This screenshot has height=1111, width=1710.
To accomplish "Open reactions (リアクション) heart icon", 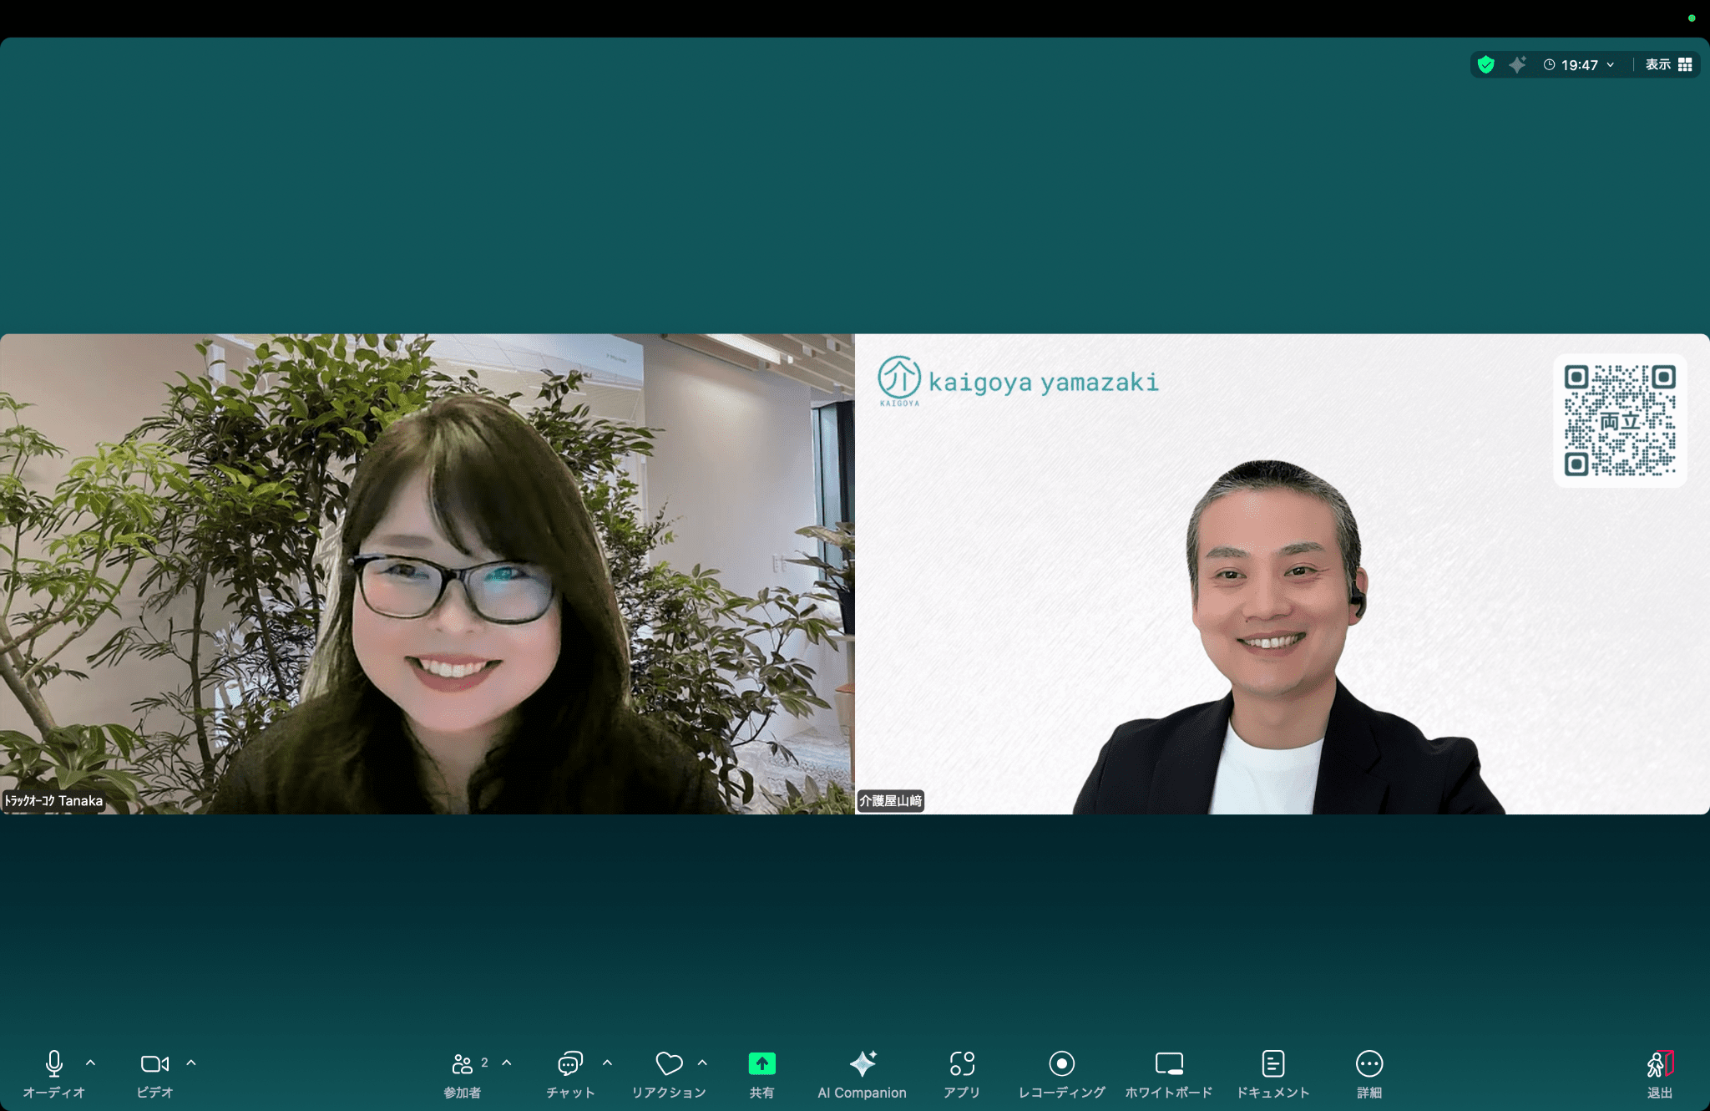I will (669, 1063).
